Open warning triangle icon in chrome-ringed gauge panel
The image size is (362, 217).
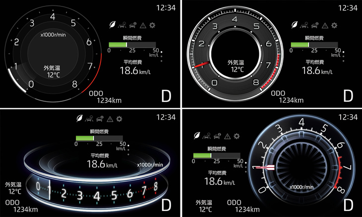[325, 24]
